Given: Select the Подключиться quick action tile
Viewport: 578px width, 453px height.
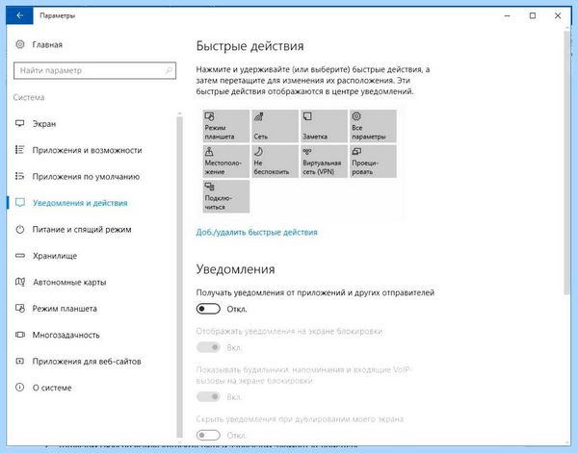Looking at the screenshot, I should (x=226, y=196).
